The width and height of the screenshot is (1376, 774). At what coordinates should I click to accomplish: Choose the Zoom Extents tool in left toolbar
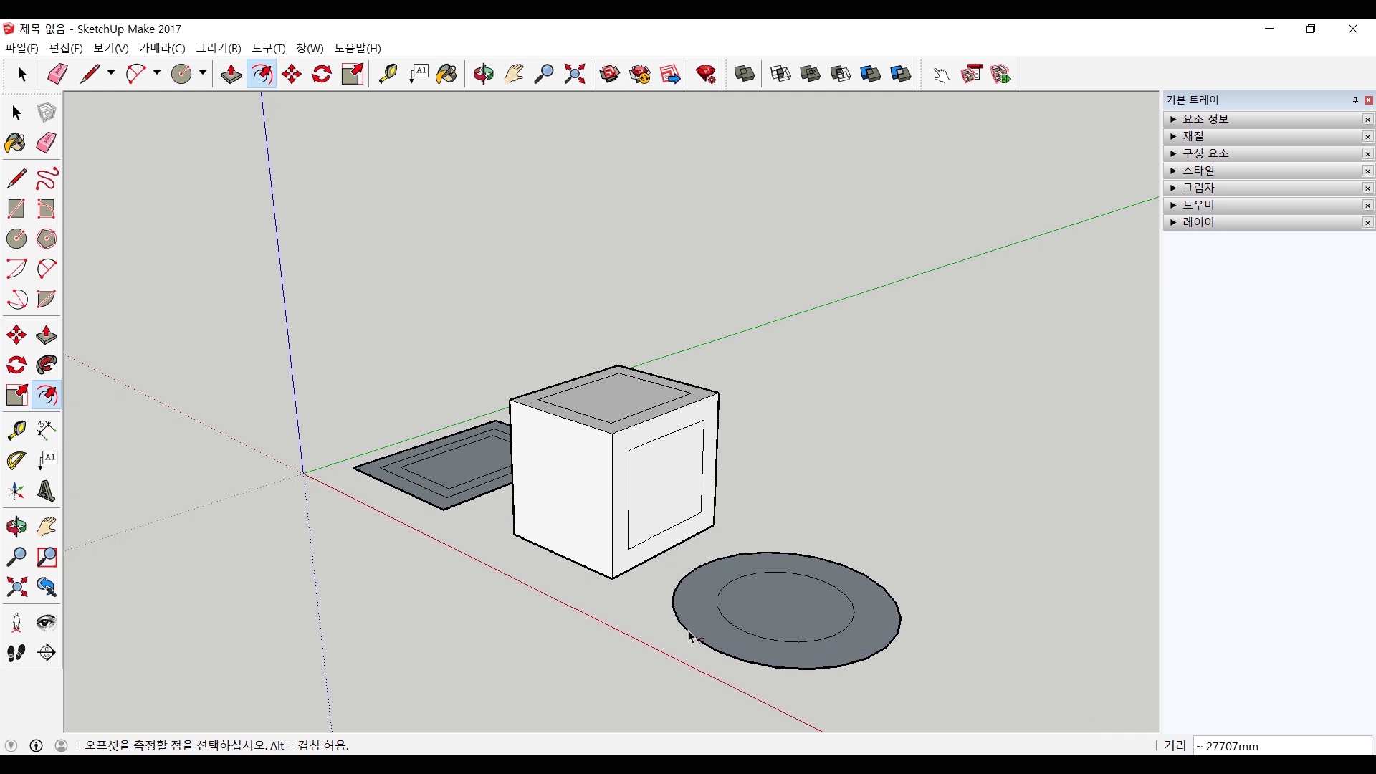coord(16,587)
